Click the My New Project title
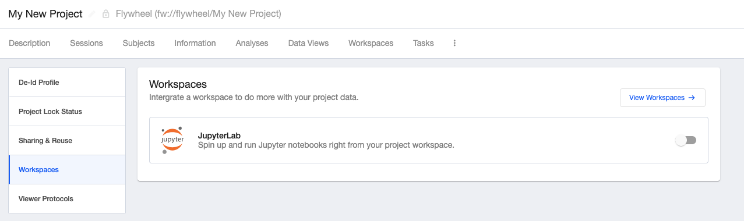Screen dimensions: 744x221 [45, 14]
